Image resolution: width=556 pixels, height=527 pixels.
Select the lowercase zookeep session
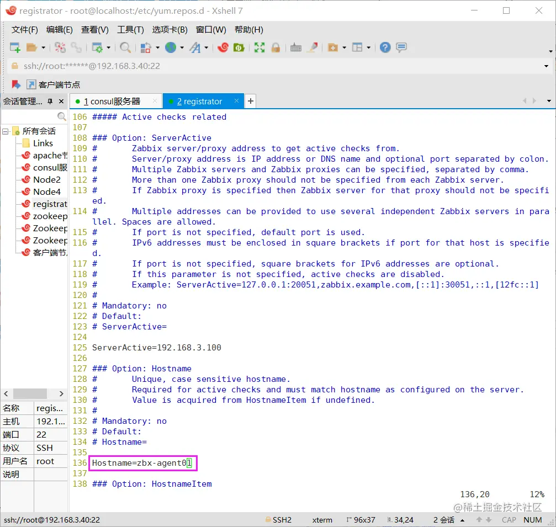pos(50,216)
